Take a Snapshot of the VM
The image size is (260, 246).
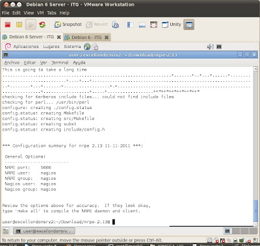click(68, 25)
